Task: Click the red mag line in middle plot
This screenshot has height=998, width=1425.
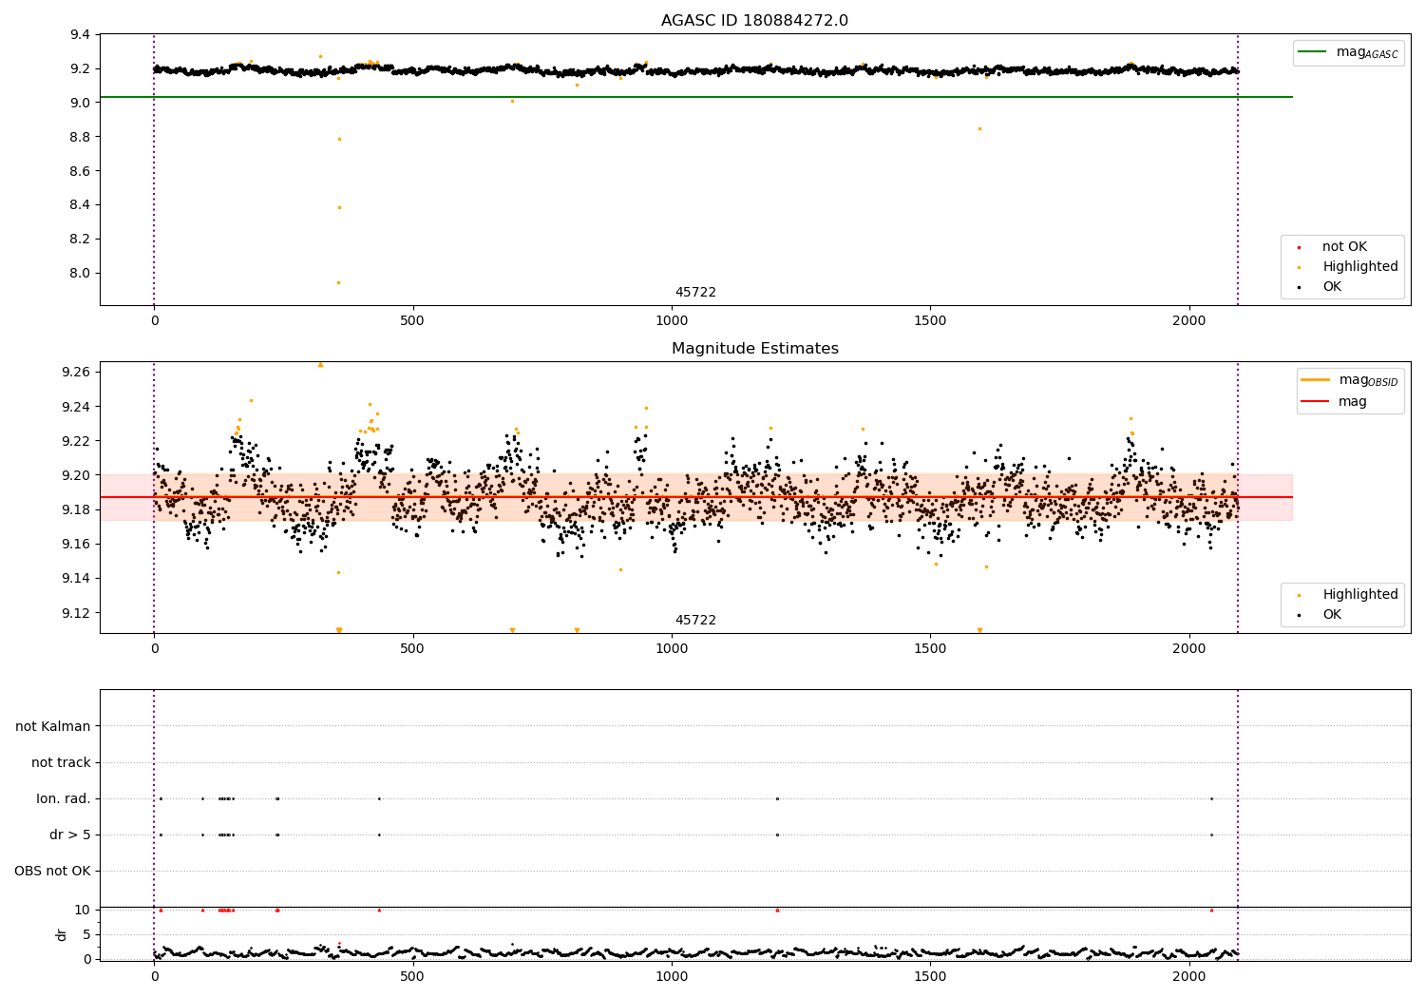Action: click(696, 497)
